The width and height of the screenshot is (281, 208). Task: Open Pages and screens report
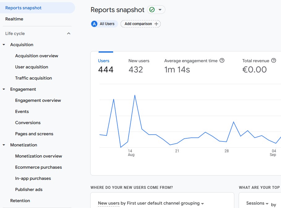(34, 134)
